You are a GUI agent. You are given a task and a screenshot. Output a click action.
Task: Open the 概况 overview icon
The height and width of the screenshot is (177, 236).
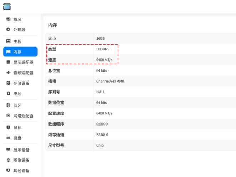coord(8,19)
